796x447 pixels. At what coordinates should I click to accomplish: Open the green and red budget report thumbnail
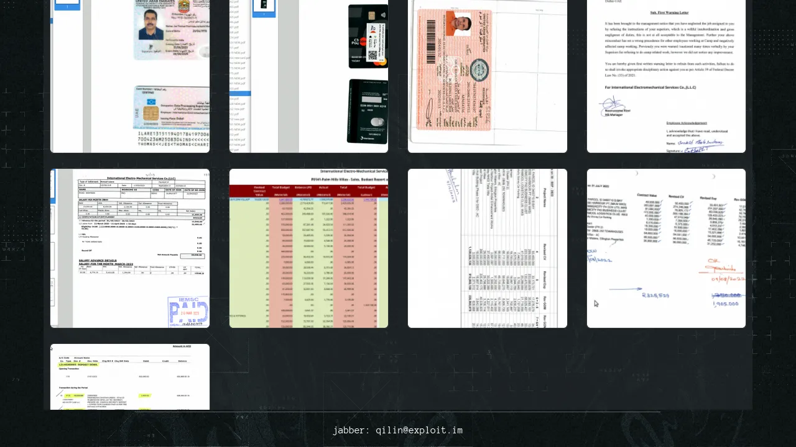point(308,248)
